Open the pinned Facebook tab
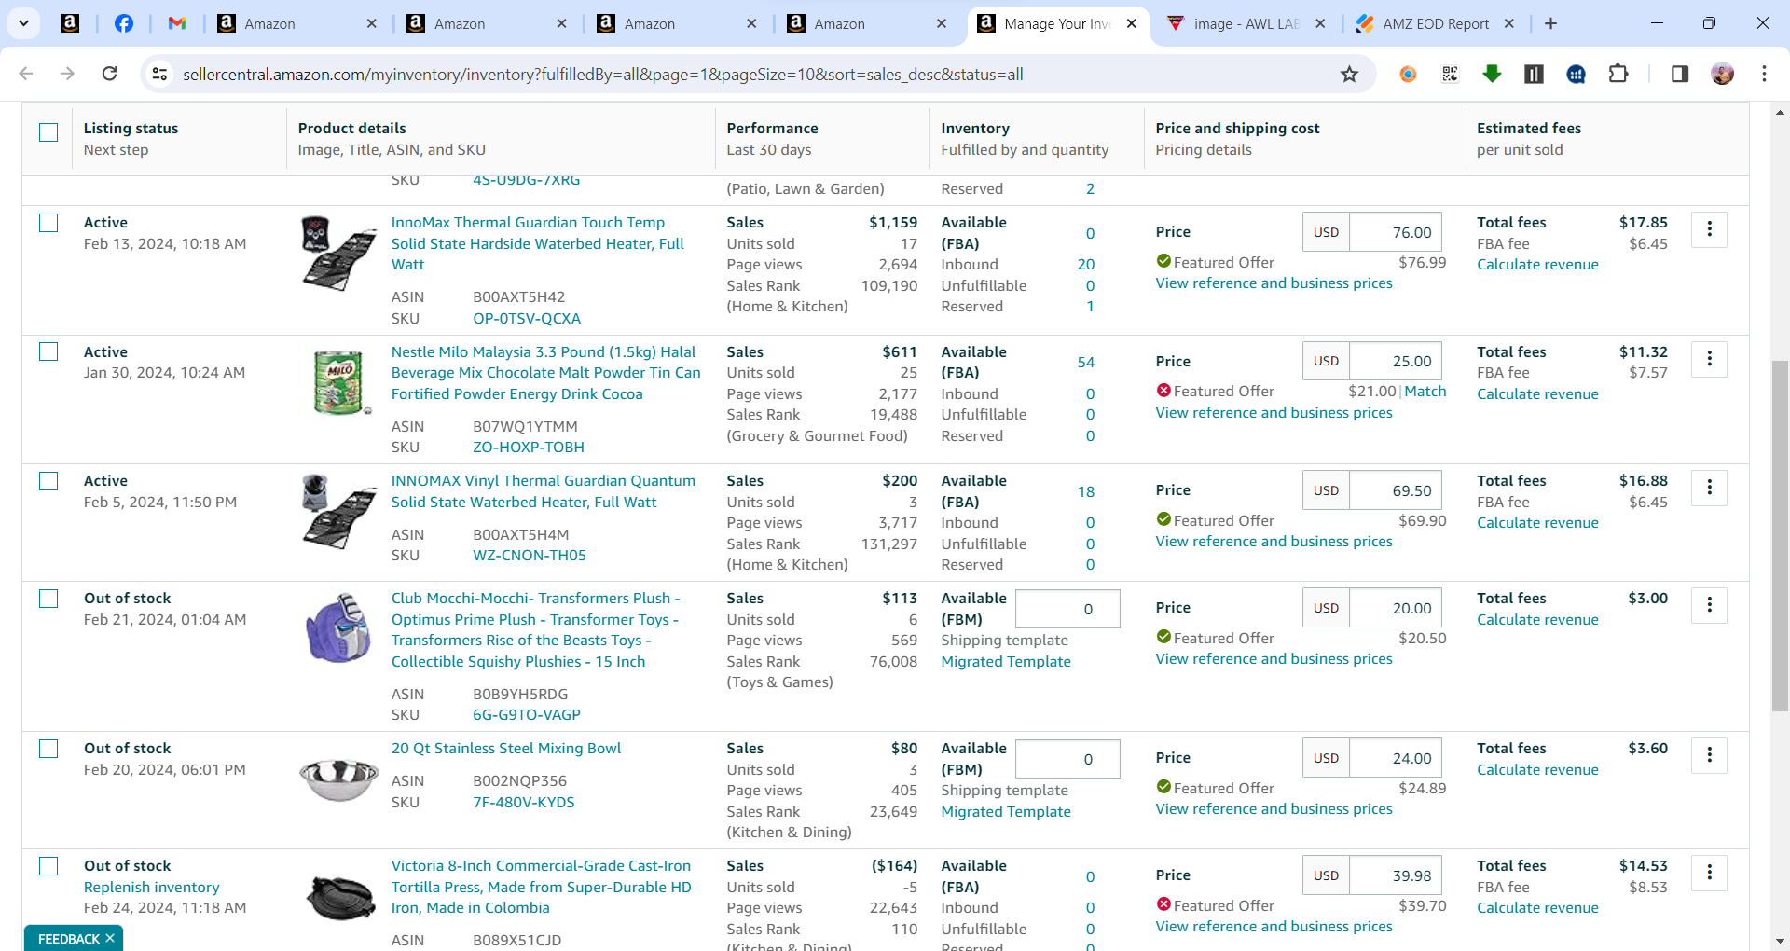Screen dimensions: 1790x951 (x=123, y=23)
